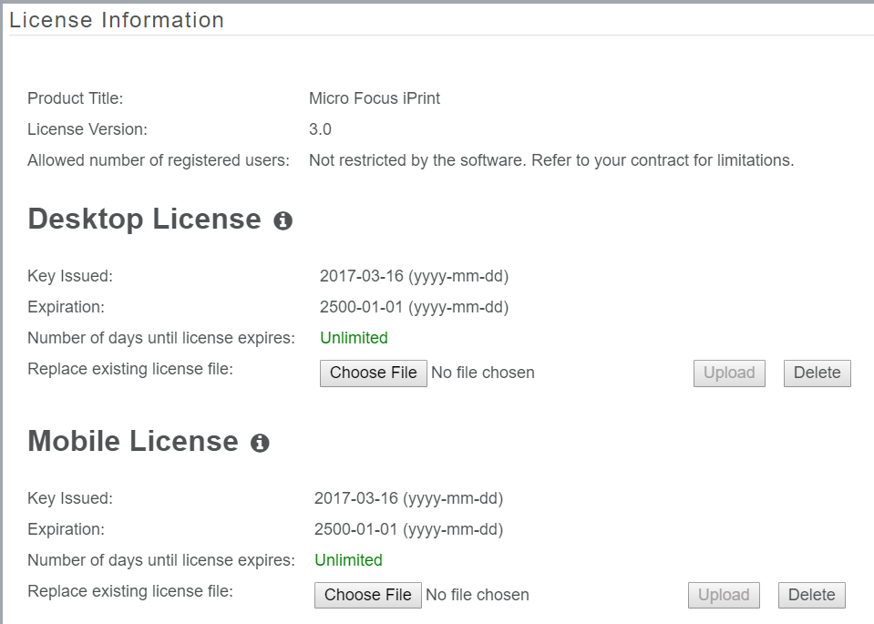Click the Mobile License heading text
The image size is (874, 624).
(132, 442)
